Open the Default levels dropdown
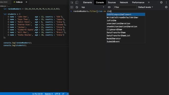Viewport: 169px width, 95px height. click(145, 7)
